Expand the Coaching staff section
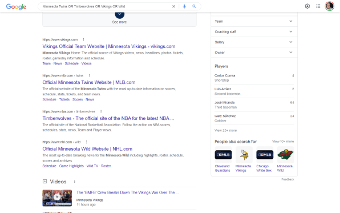This screenshot has width=340, height=213. click(254, 32)
